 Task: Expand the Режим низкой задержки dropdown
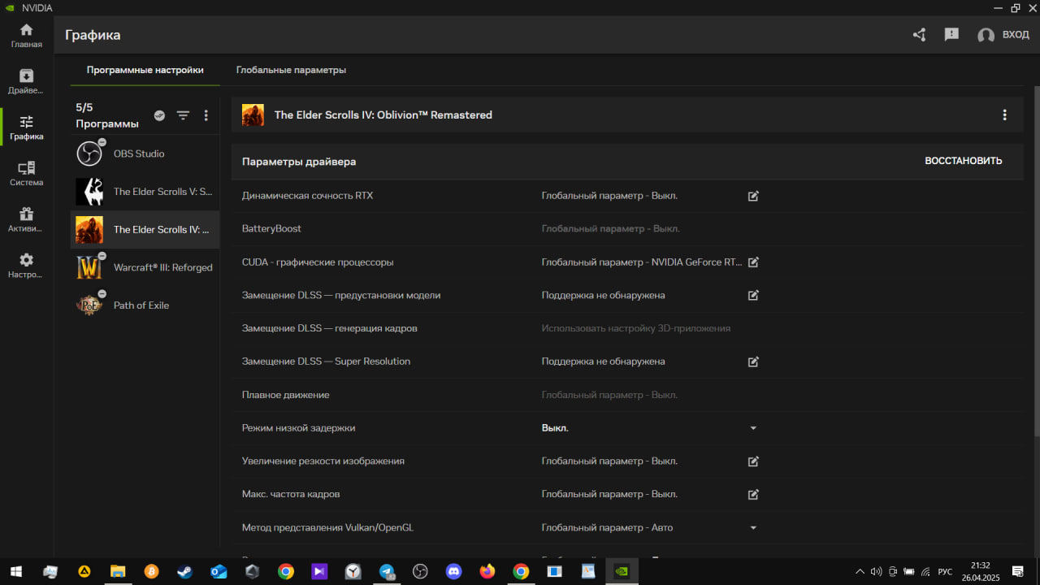click(x=753, y=428)
